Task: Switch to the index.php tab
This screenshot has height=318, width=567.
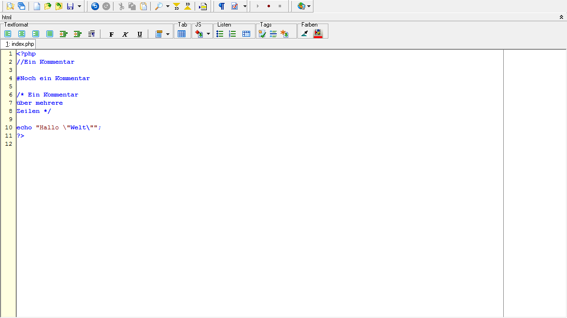Action: (x=18, y=44)
